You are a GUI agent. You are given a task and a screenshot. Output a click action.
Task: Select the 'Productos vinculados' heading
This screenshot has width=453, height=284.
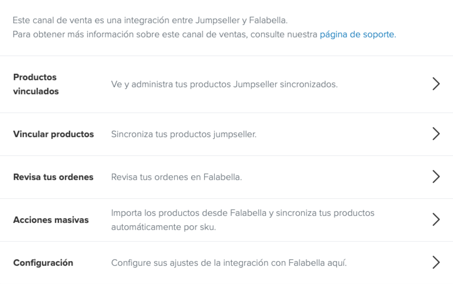pos(36,84)
